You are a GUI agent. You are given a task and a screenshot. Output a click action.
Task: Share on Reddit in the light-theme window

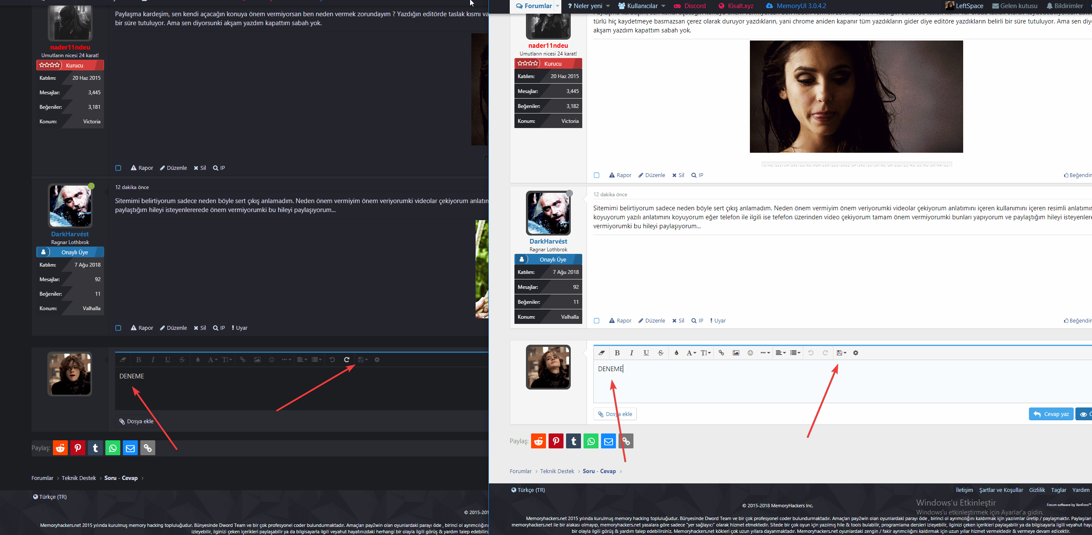[x=539, y=441]
